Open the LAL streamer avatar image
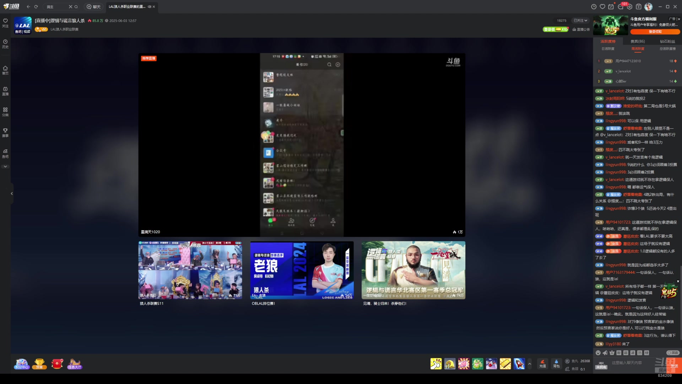The height and width of the screenshot is (384, 682). [x=23, y=25]
